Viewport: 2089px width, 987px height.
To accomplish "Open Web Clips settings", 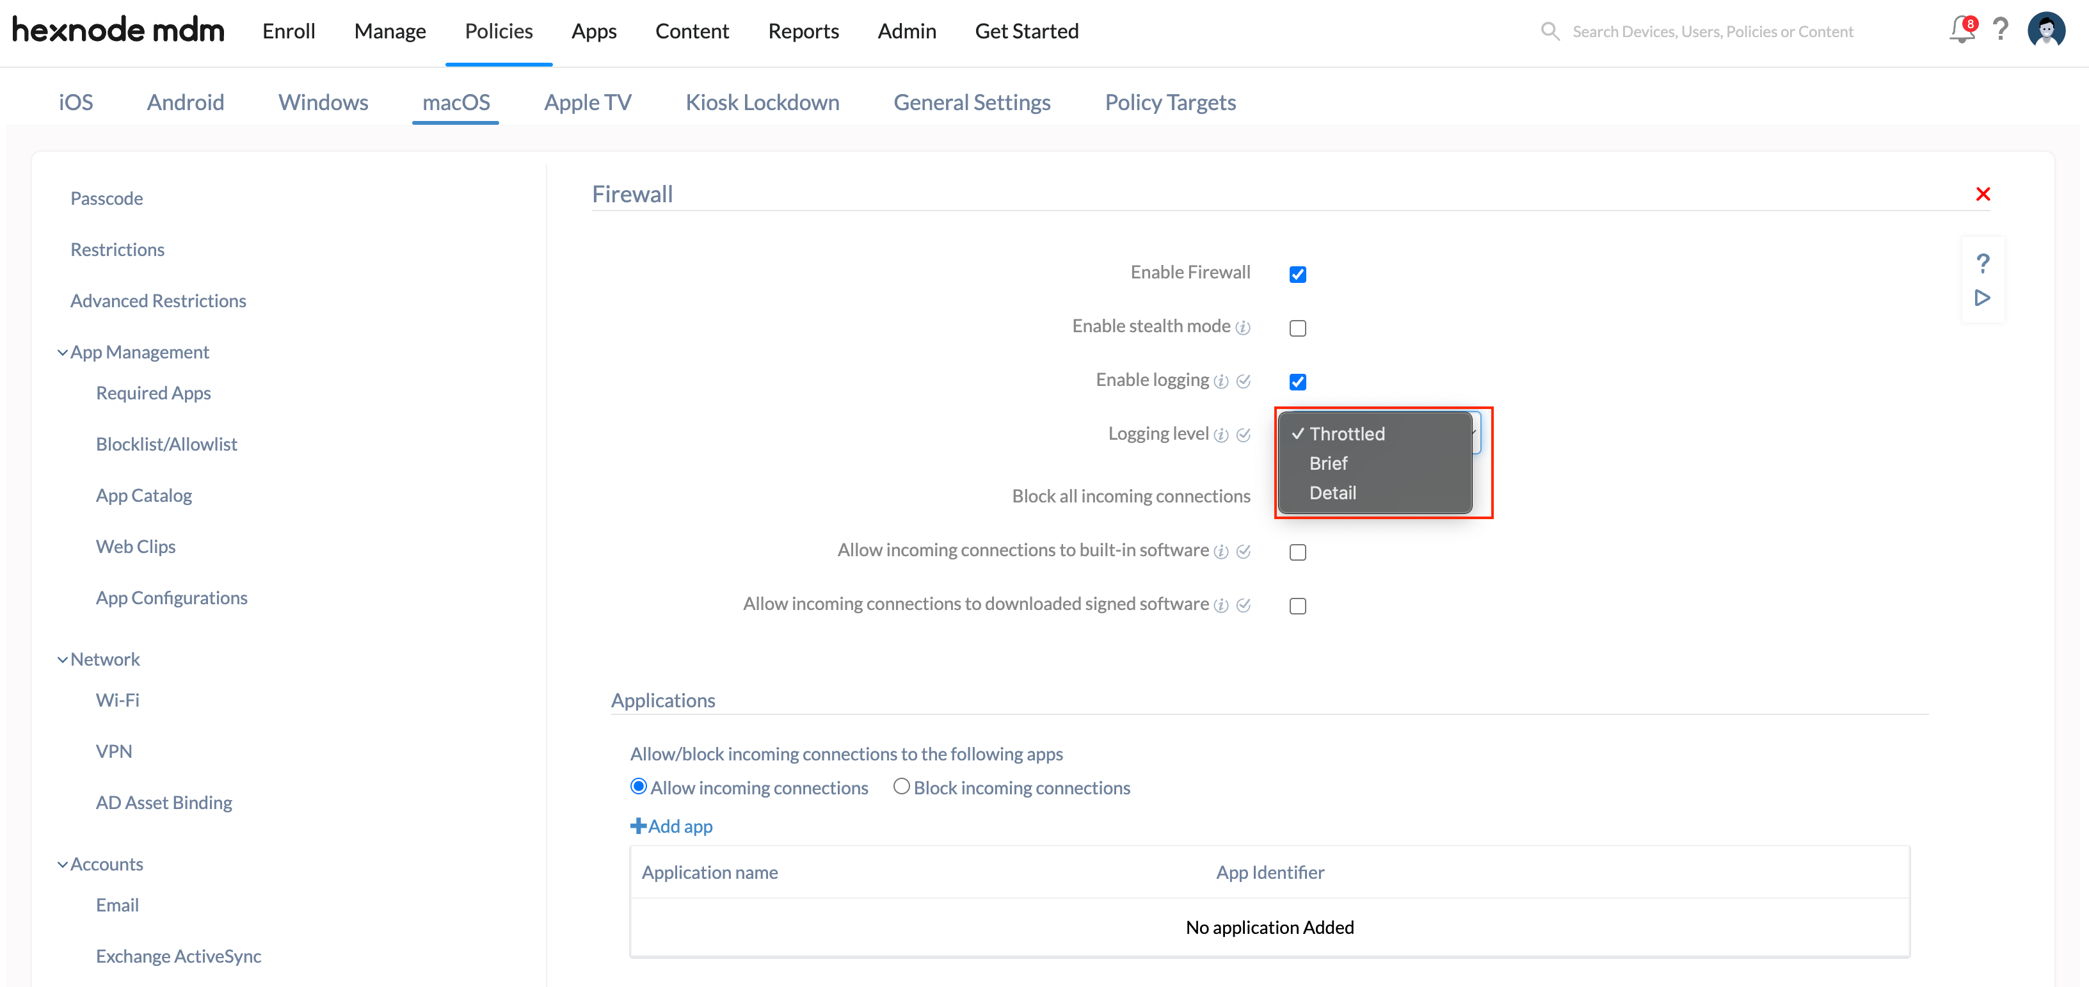I will pos(136,547).
